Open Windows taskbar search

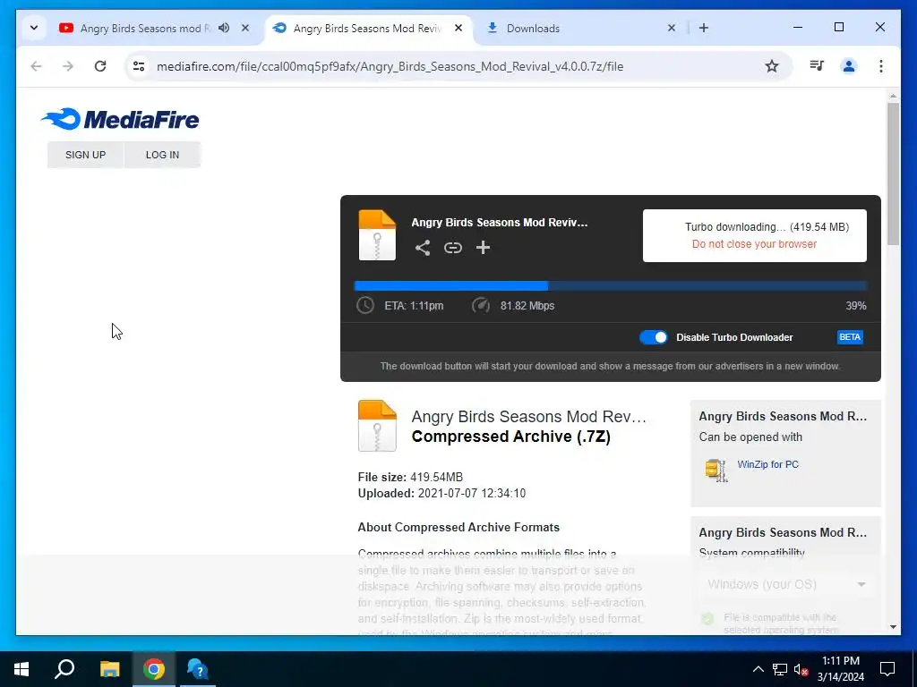click(x=64, y=669)
